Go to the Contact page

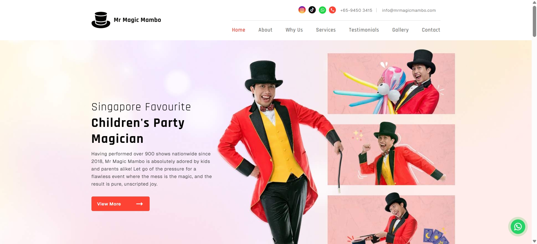431,30
